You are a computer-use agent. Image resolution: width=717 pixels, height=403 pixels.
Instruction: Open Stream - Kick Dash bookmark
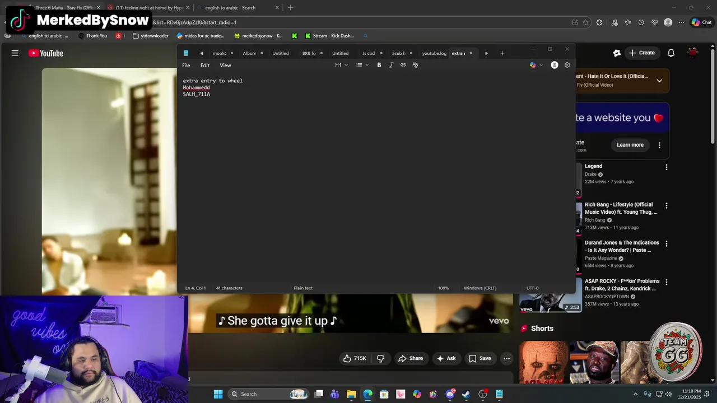point(329,36)
